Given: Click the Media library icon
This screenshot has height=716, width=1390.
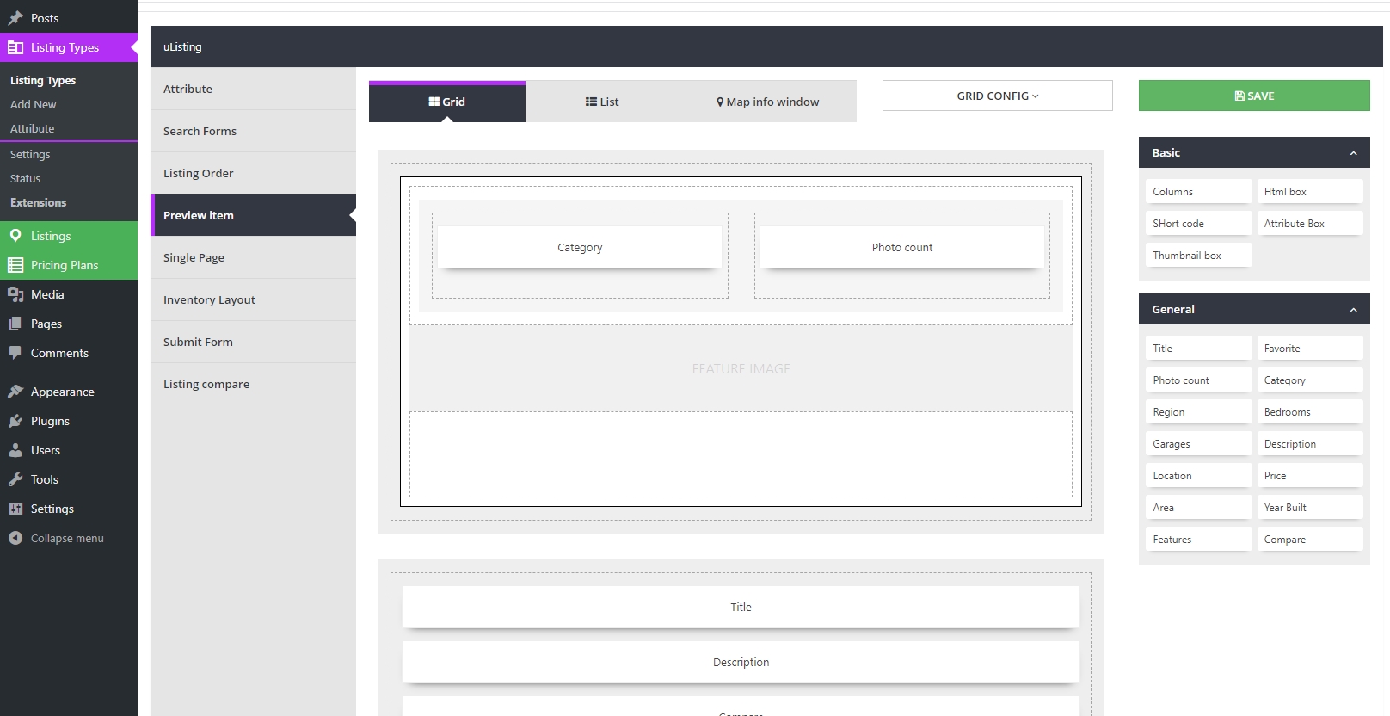Looking at the screenshot, I should (x=15, y=294).
